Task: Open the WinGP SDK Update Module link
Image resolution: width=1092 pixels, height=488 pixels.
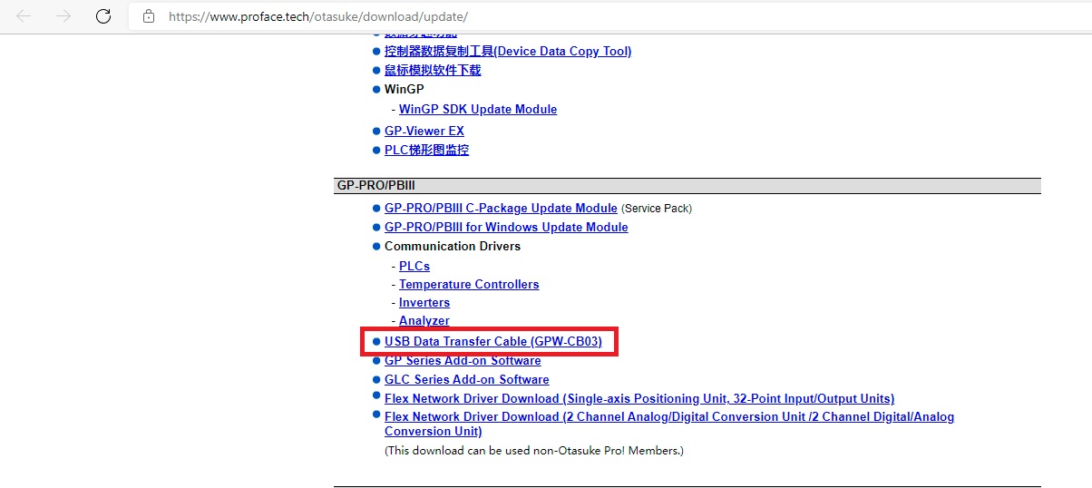Action: click(x=477, y=109)
